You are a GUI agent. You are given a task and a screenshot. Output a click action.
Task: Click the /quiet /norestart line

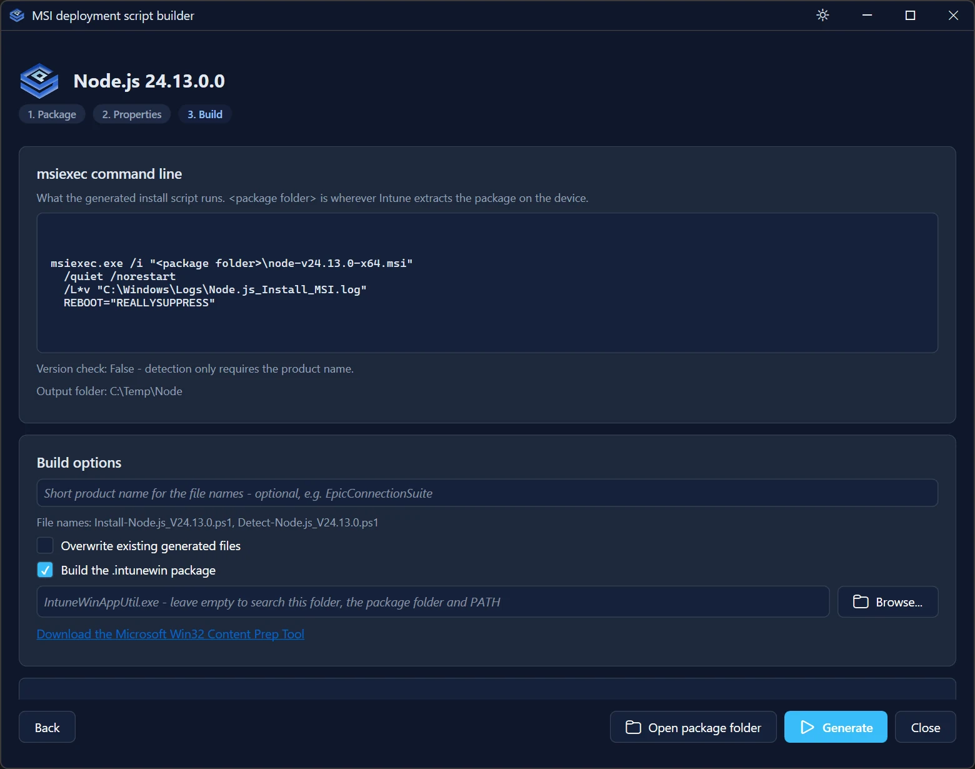tap(120, 276)
